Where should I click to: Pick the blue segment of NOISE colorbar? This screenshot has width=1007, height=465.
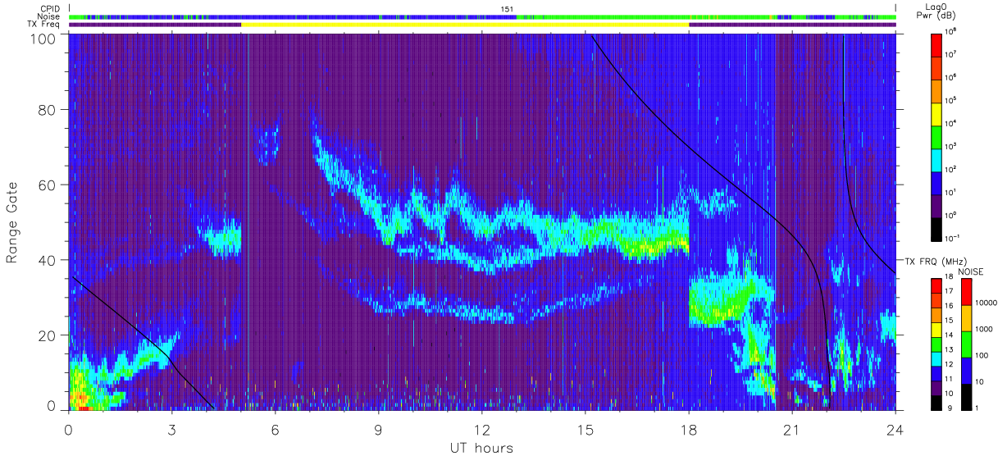point(966,371)
